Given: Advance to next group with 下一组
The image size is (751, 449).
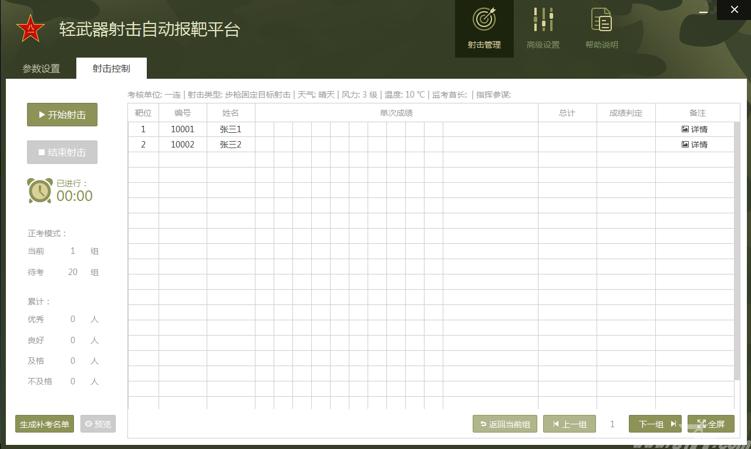Looking at the screenshot, I should pos(655,424).
